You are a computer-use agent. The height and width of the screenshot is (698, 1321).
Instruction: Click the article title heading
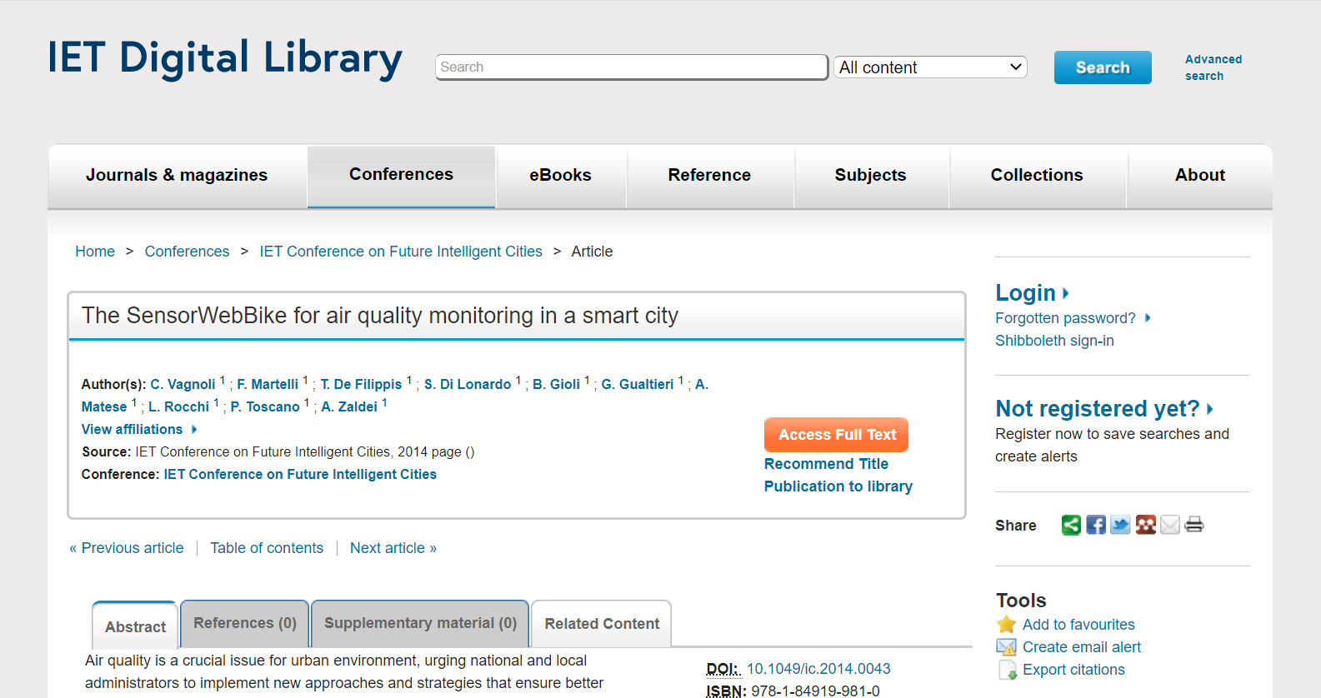tap(380, 316)
